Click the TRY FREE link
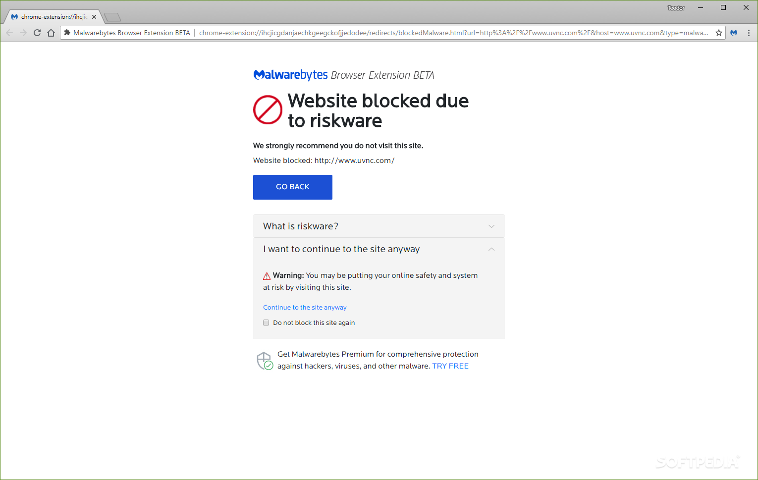 [450, 366]
